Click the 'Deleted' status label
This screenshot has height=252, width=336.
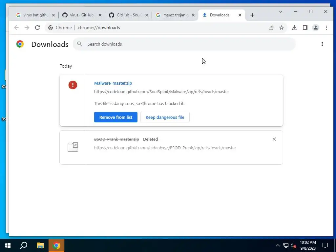coord(150,139)
